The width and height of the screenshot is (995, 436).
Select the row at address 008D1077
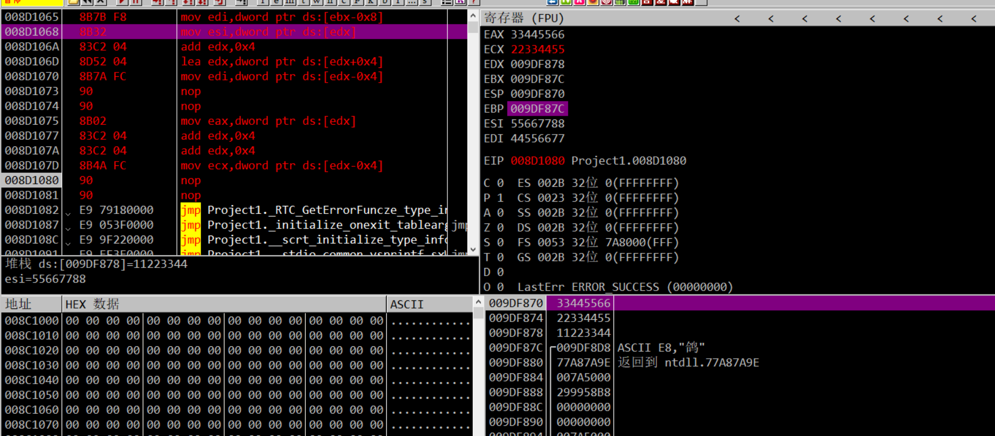point(234,136)
